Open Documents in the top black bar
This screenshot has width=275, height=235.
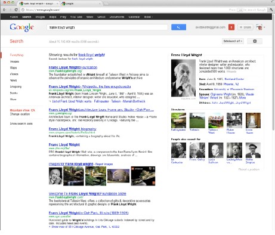click(x=117, y=17)
